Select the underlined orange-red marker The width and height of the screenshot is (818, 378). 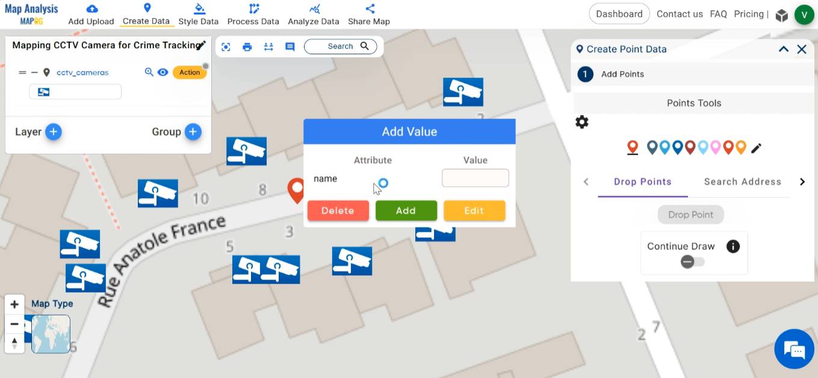tap(632, 147)
